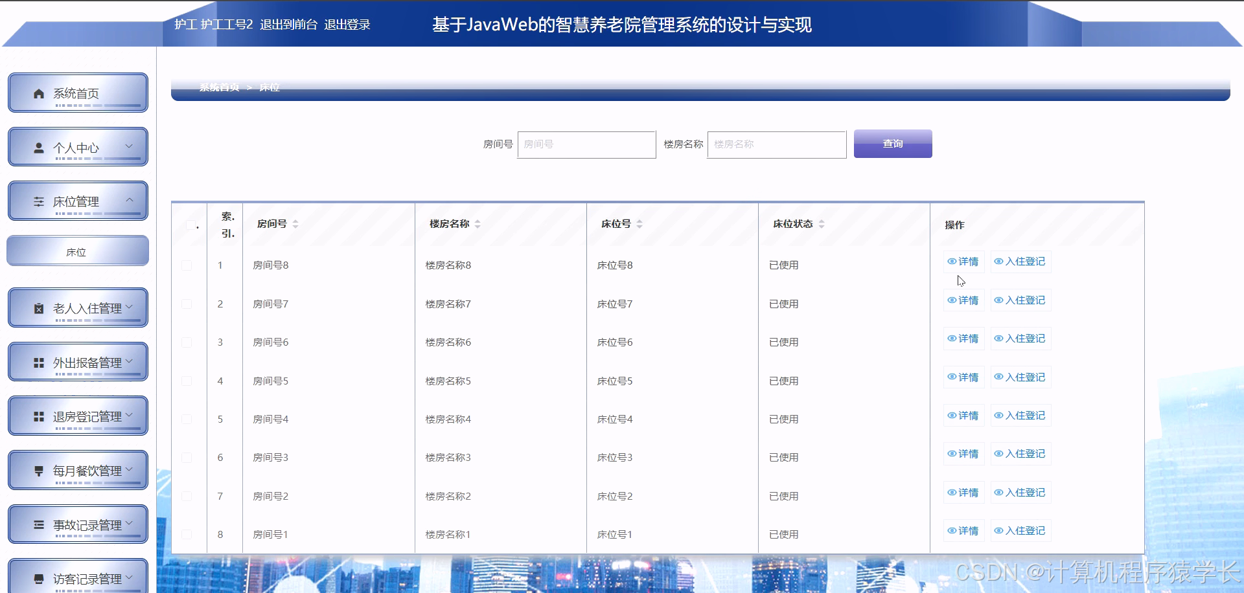Select the 每月餐饮管理 cutlery icon
Viewport: 1244px width, 593px height.
coord(38,470)
